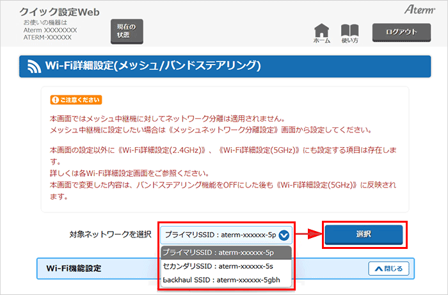The width and height of the screenshot is (448, 295).
Task: Click the Wi-Fi詳細設定(メッシュ/バンドステアリング) heading
Action: point(154,66)
